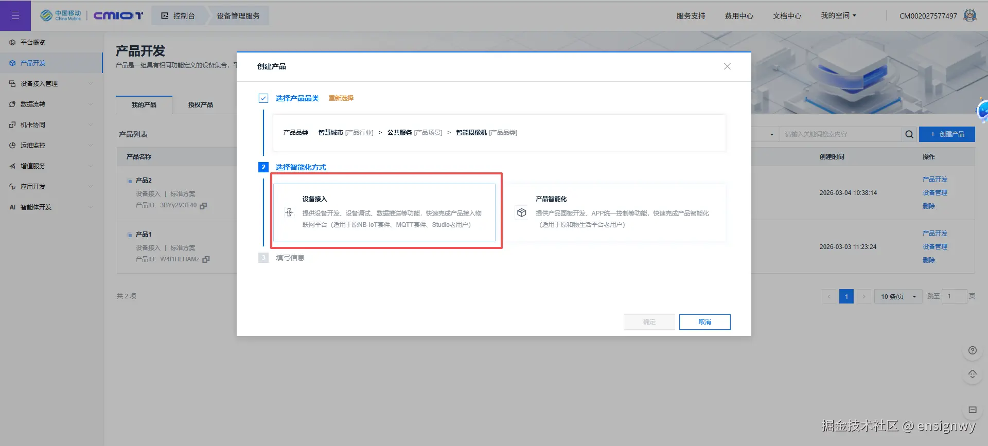Viewport: 988px width, 446px height.
Task: Open the 控制台 console breadcrumb
Action: [x=179, y=16]
